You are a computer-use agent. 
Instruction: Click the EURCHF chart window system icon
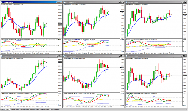126,56
